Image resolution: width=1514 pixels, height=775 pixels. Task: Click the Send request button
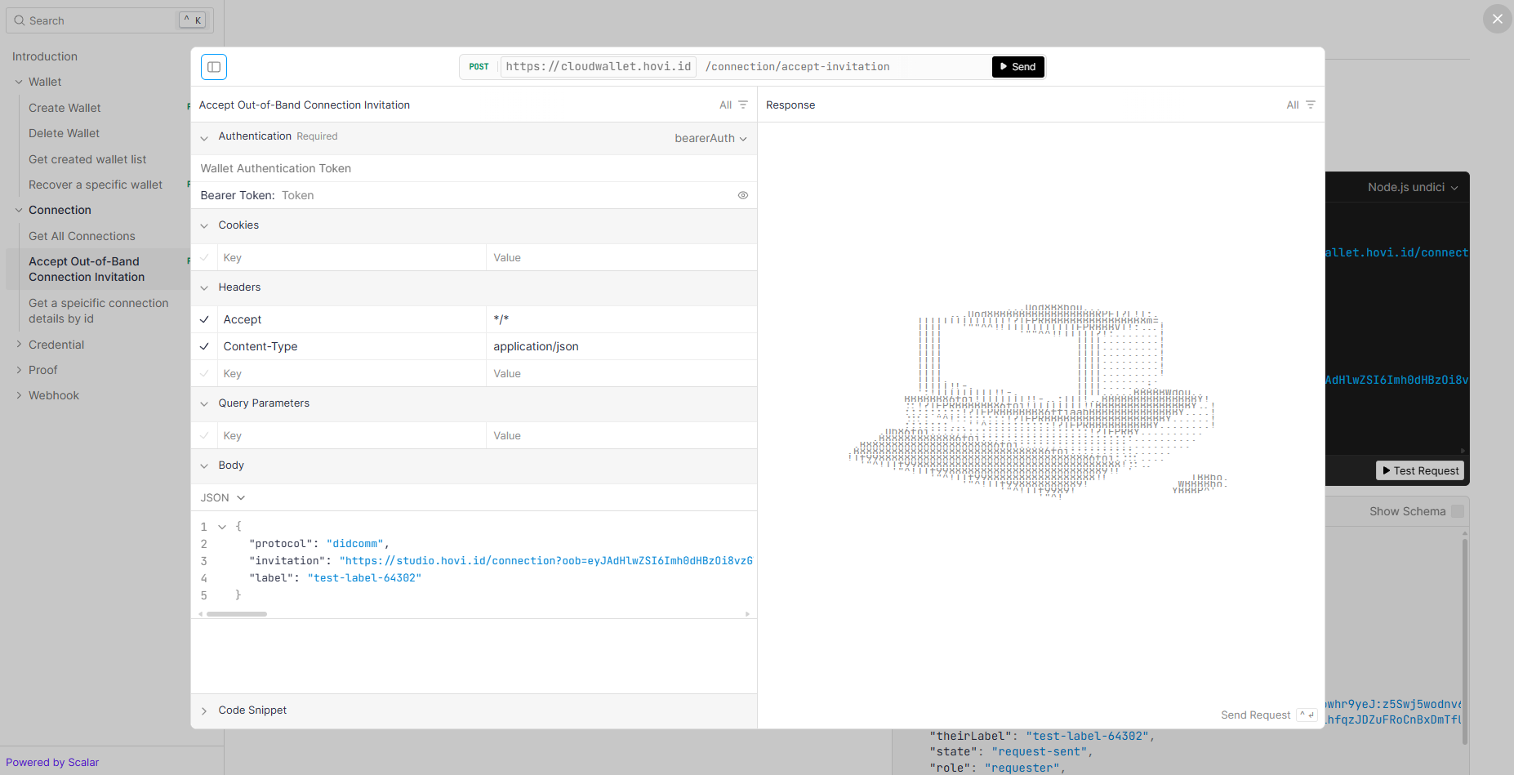1017,67
